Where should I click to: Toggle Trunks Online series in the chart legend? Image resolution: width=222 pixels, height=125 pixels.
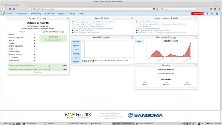[x=110, y=60]
